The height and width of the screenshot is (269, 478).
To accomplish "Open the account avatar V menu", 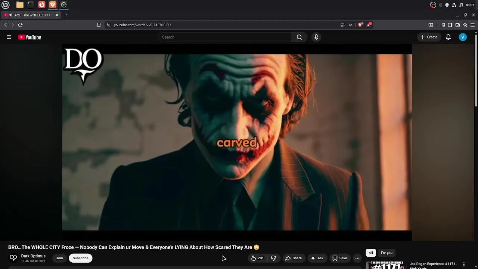I will 463,37.
